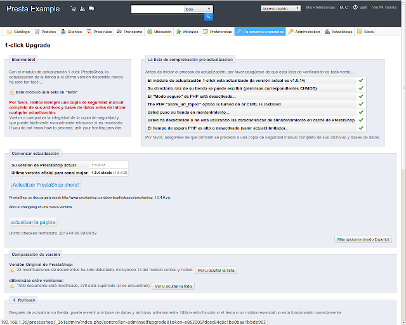Click '1.5.4 stable (1.5.4.0)' version value
The height and width of the screenshot is (325, 406).
(x=109, y=173)
